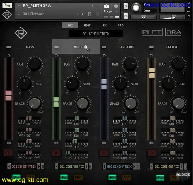This screenshot has width=193, height=185.
Task: Enable FX button on GROOVE channel
Action: tap(160, 177)
